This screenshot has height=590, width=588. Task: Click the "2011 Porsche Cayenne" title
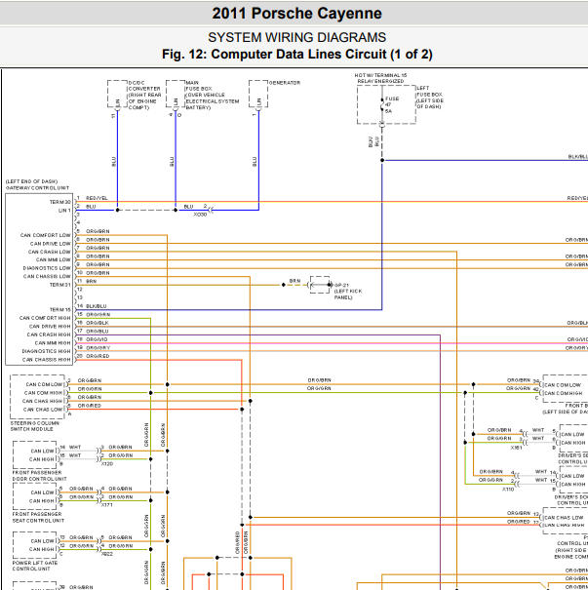tap(296, 14)
